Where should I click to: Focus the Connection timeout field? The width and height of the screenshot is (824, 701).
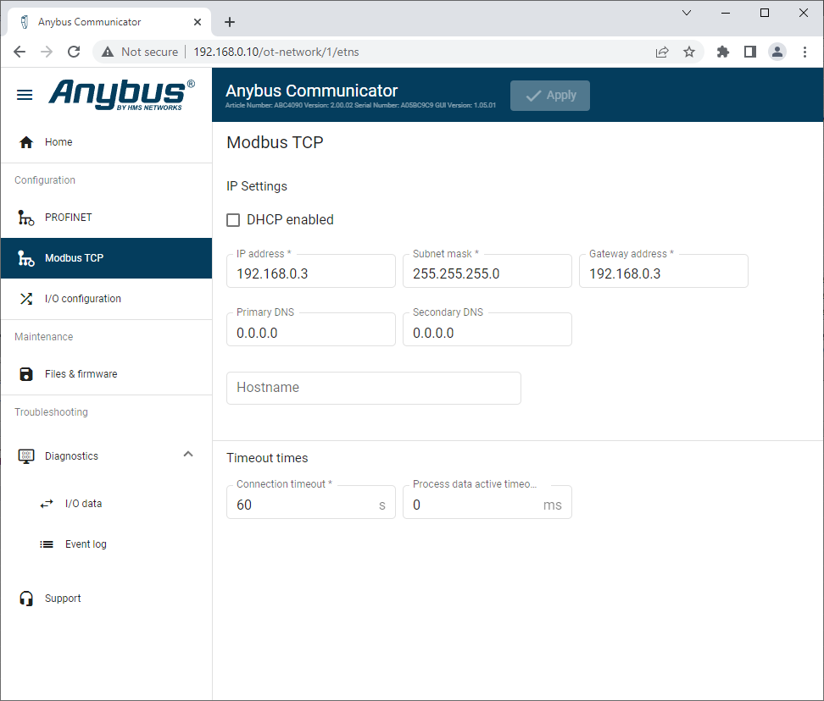click(303, 505)
